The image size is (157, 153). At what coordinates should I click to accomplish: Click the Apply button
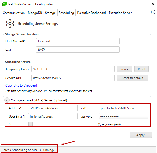pyautogui.click(x=141, y=135)
